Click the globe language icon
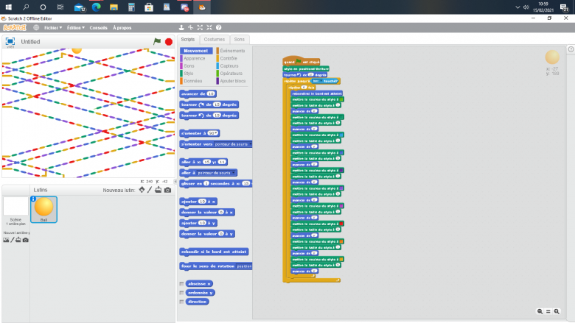 36,27
